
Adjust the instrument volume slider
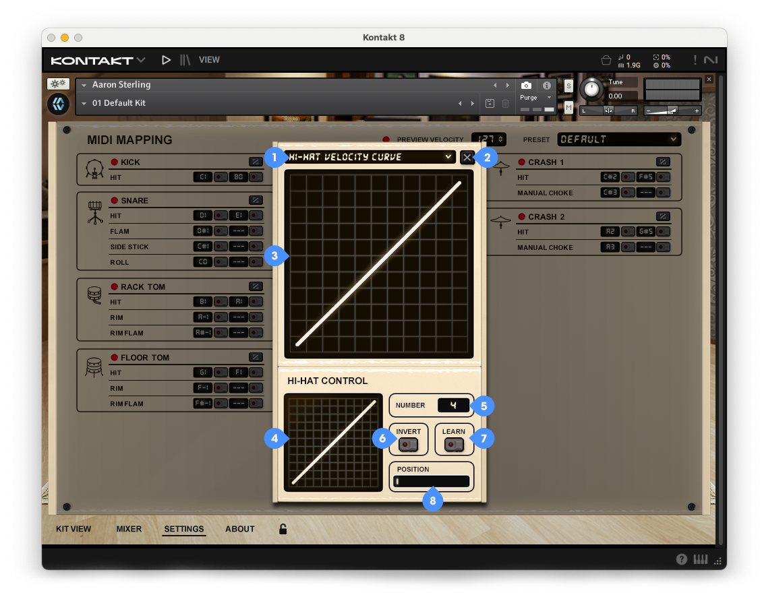(x=673, y=111)
